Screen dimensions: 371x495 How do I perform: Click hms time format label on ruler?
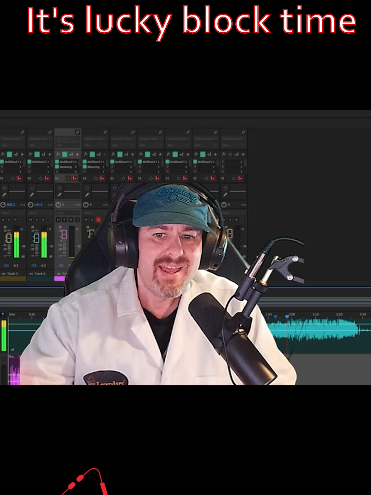coord(12,314)
